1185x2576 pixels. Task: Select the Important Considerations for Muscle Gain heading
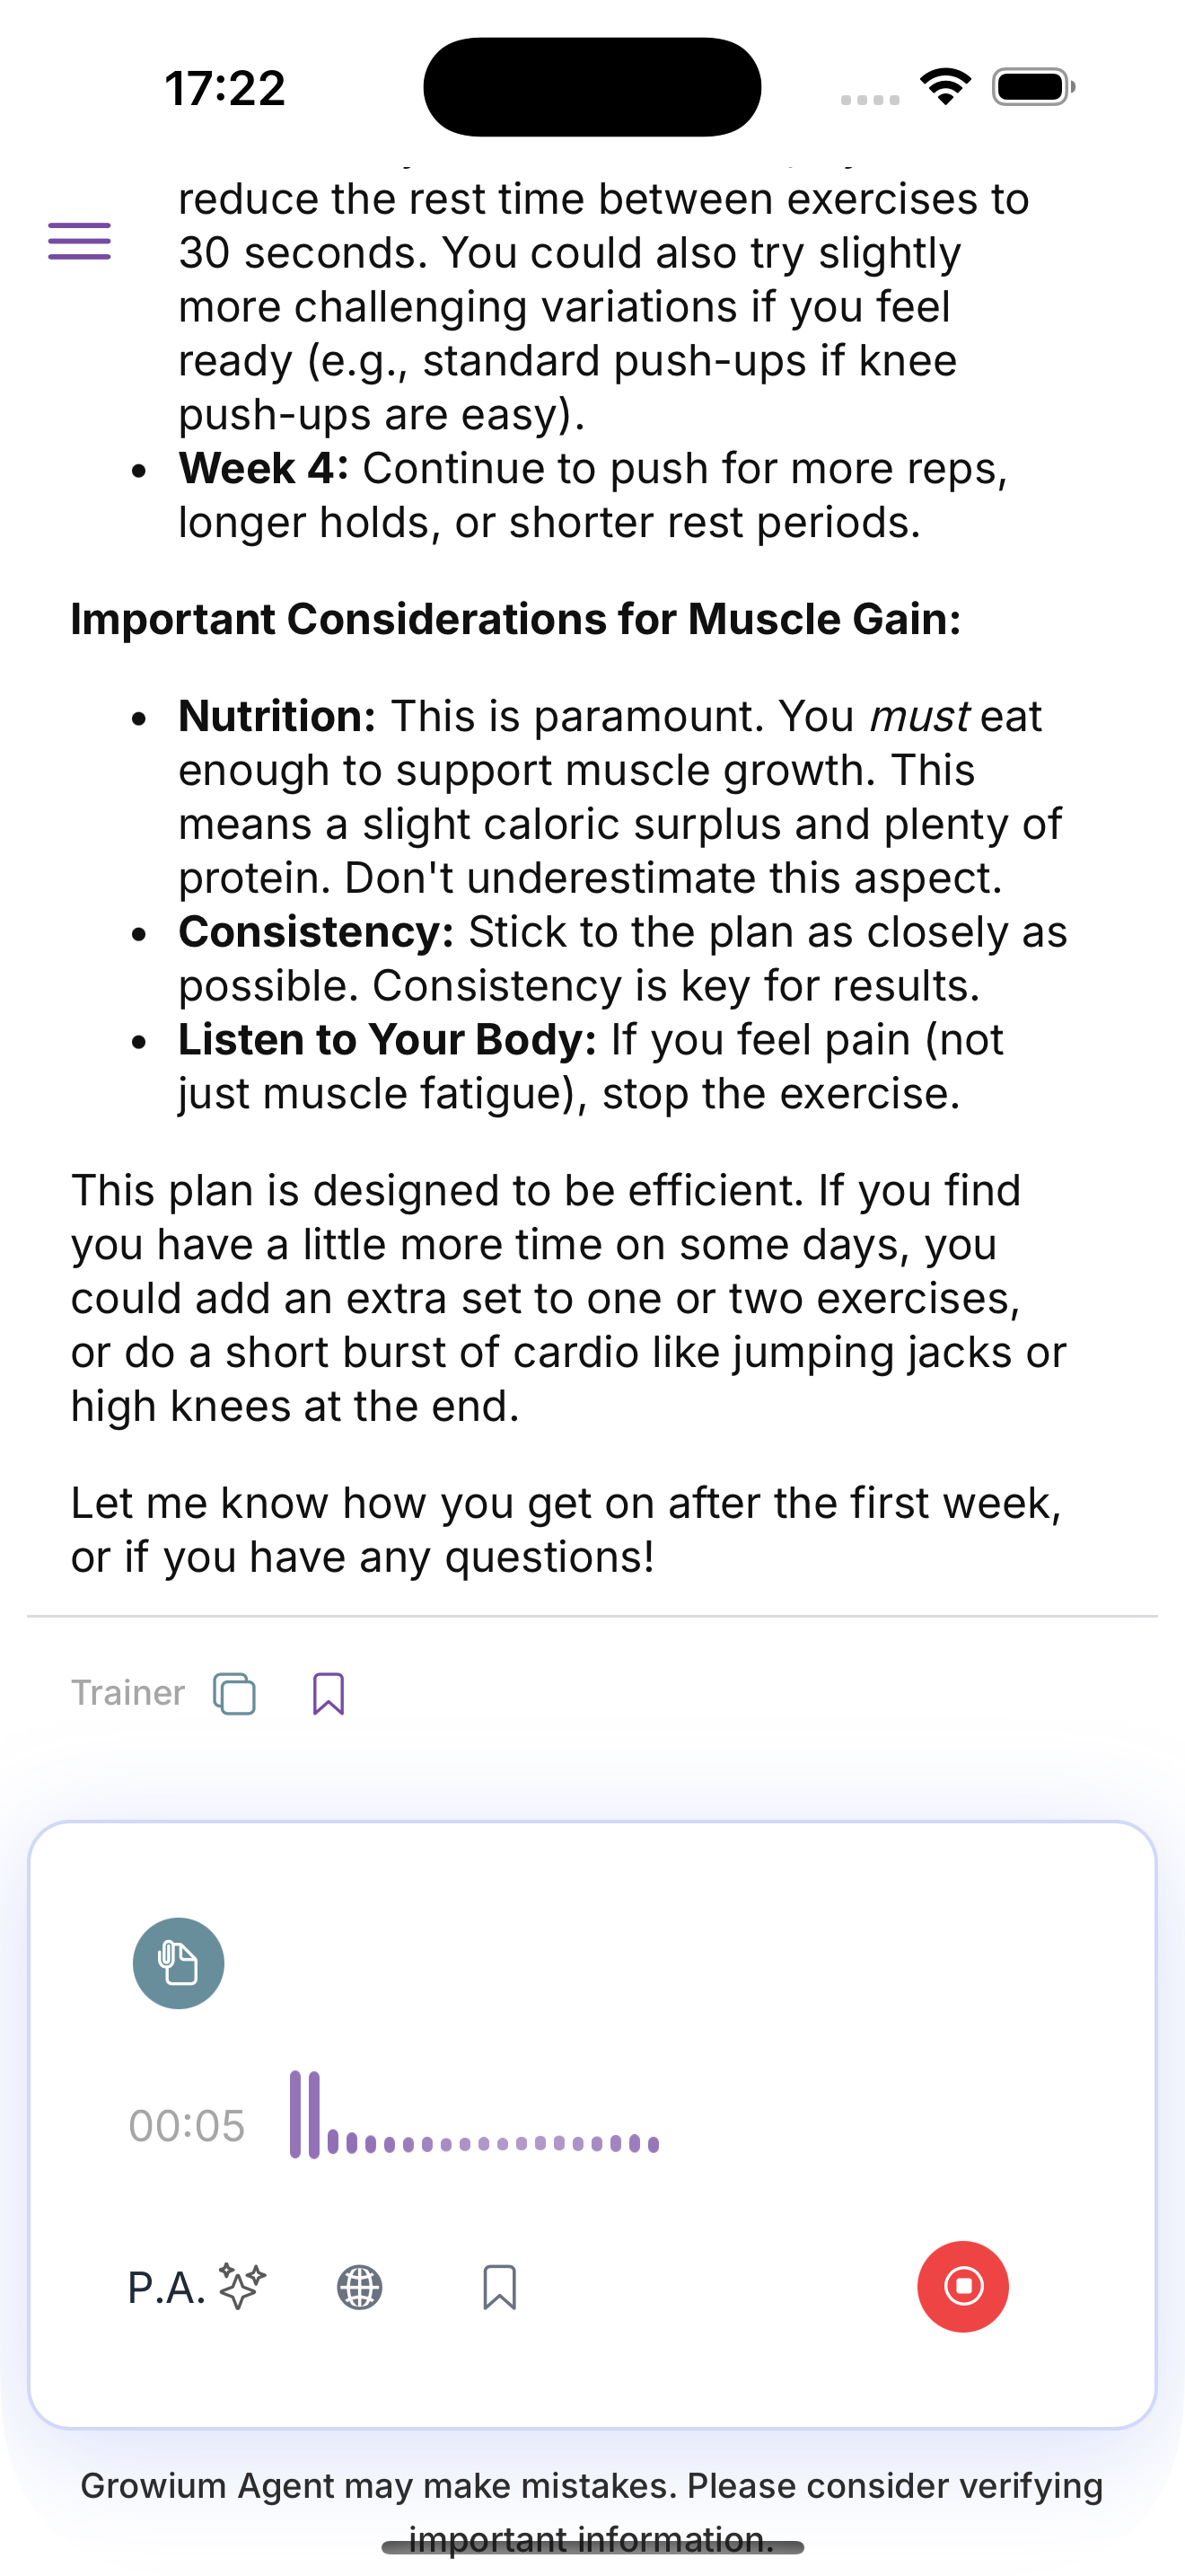(x=515, y=619)
